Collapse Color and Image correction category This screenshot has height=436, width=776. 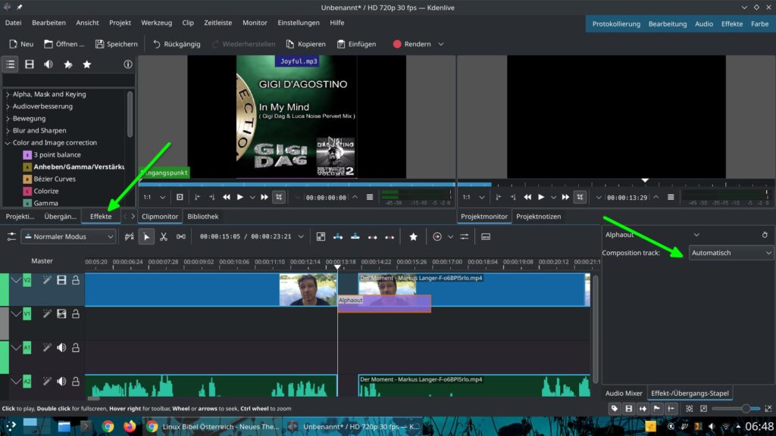pos(8,142)
